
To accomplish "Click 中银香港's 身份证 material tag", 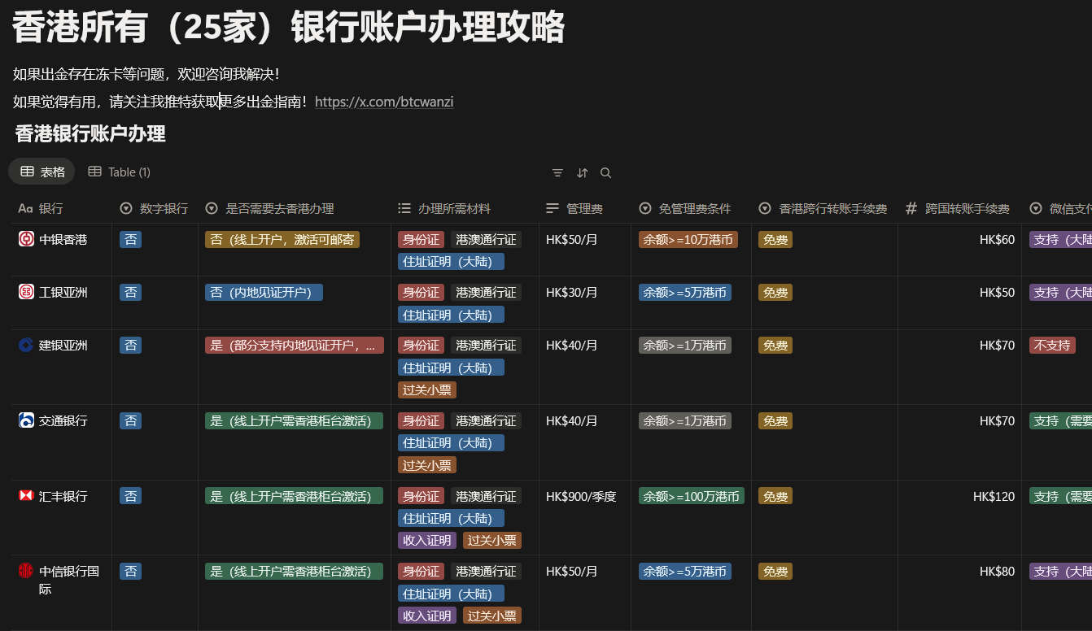I will 421,239.
